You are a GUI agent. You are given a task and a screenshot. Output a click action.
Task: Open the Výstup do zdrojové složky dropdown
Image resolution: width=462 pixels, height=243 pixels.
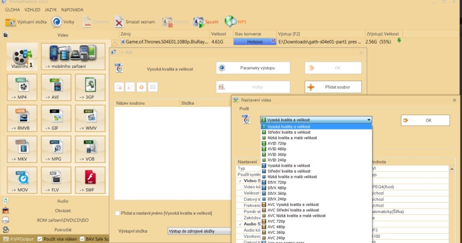coord(199,231)
